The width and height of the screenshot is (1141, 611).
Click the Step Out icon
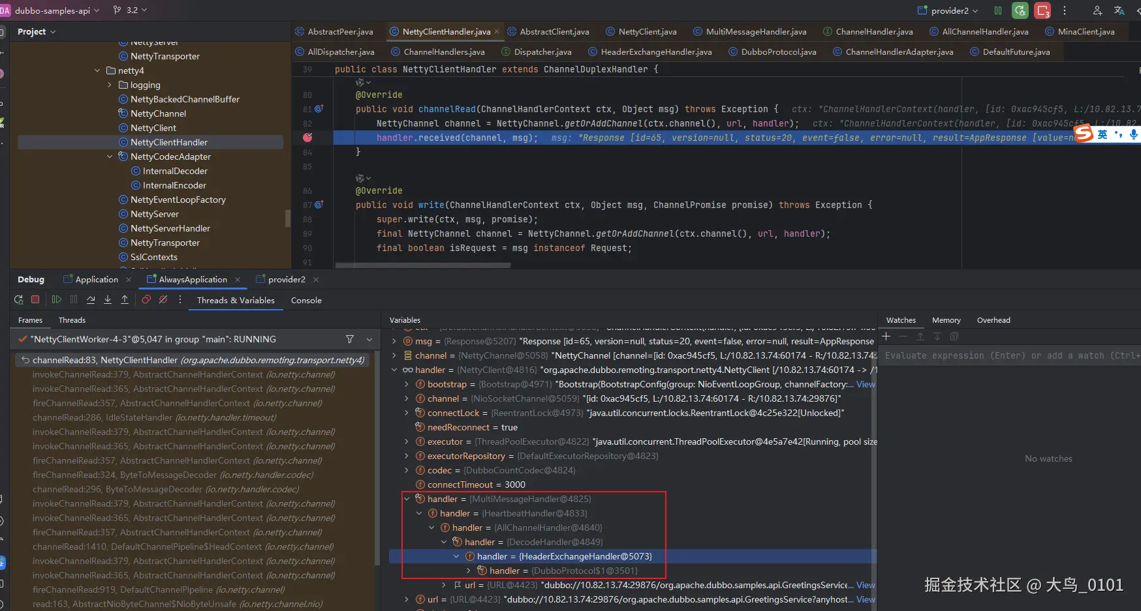125,300
